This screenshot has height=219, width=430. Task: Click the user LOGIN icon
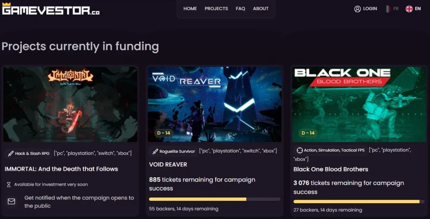tap(357, 9)
